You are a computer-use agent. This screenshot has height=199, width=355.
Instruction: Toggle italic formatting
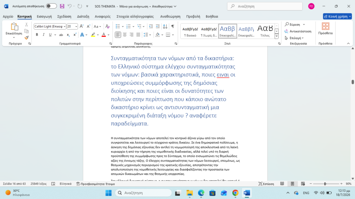[x=43, y=35]
